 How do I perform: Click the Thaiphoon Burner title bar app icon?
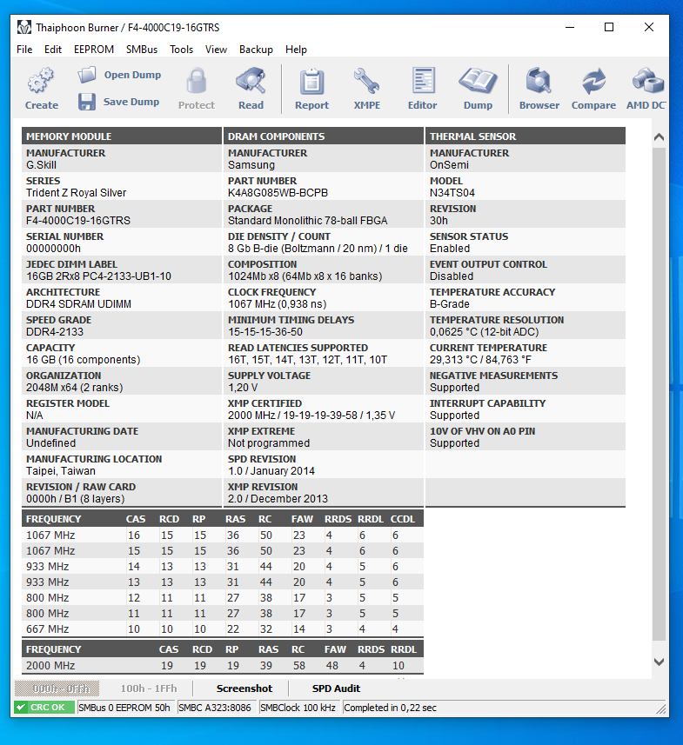pos(24,28)
